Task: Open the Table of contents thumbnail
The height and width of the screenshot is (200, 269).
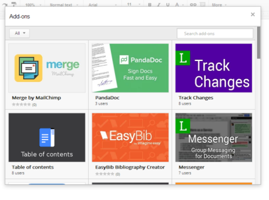Action: click(47, 137)
